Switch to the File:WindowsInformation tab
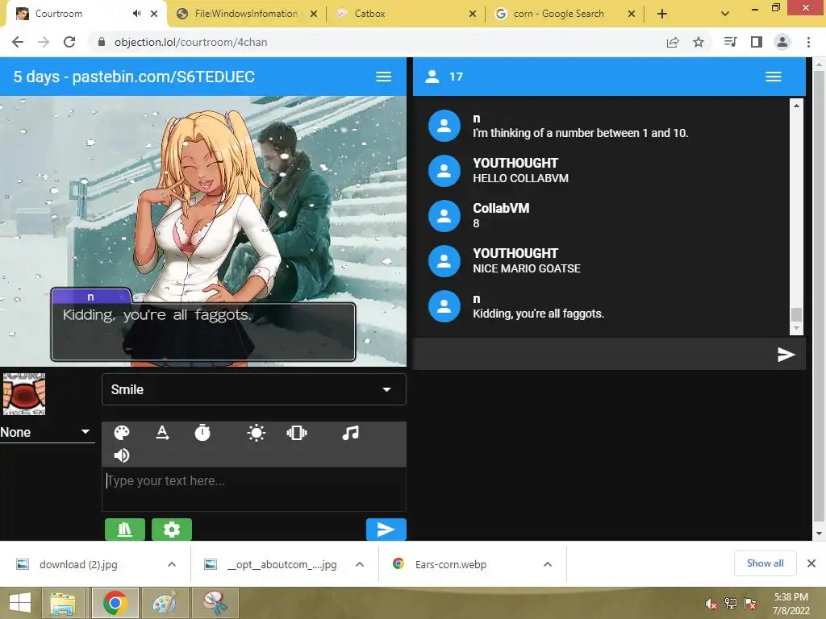The image size is (826, 619). pyautogui.click(x=246, y=14)
